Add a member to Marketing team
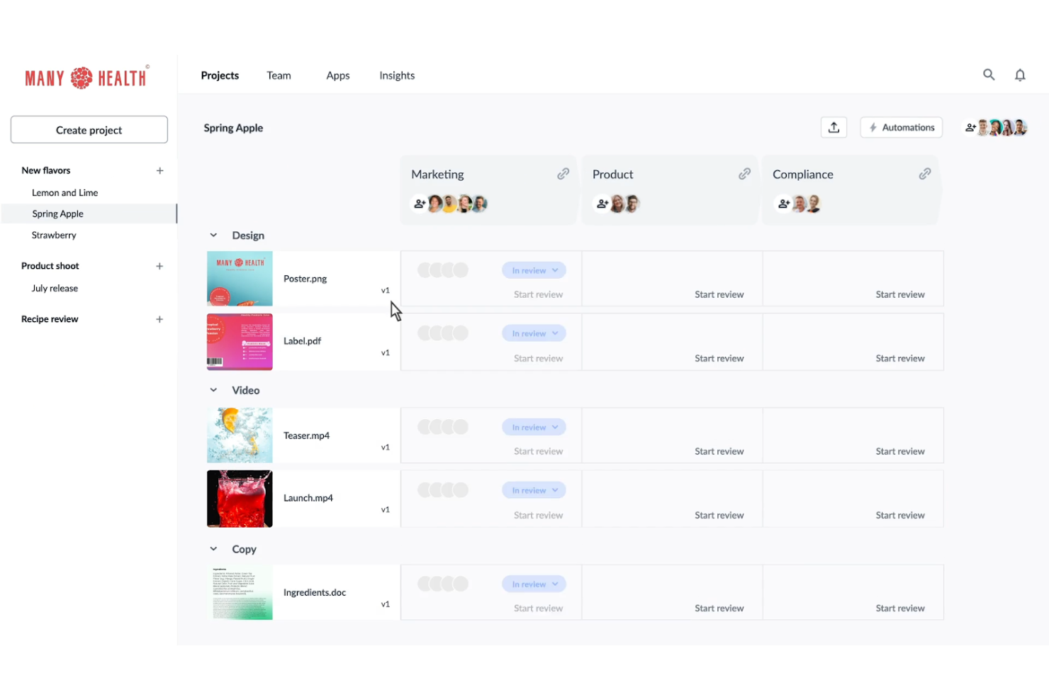 [420, 204]
